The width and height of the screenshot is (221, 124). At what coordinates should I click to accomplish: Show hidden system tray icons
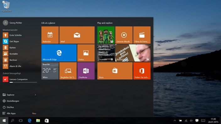(175, 121)
